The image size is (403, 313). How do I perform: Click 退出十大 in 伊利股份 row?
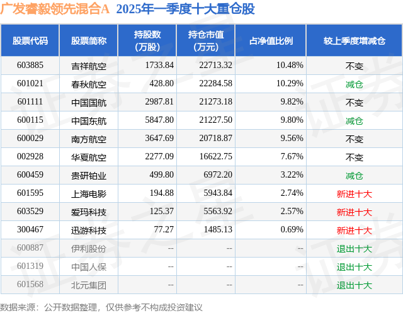click(355, 249)
